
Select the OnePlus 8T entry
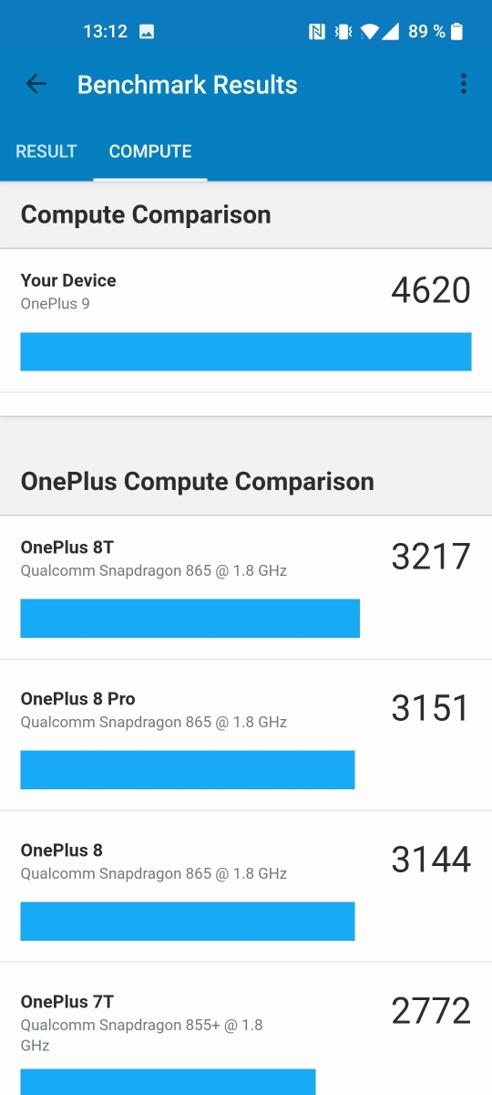[246, 588]
